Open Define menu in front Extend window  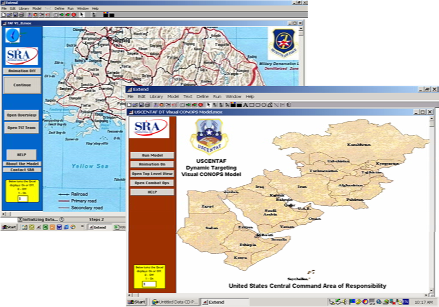tap(202, 97)
